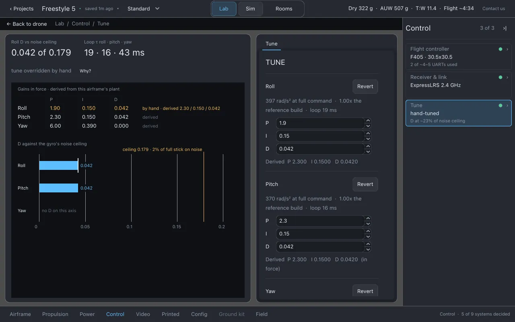This screenshot has height=322, width=515.
Task: Revert the Yaw tune values
Action: 365,291
